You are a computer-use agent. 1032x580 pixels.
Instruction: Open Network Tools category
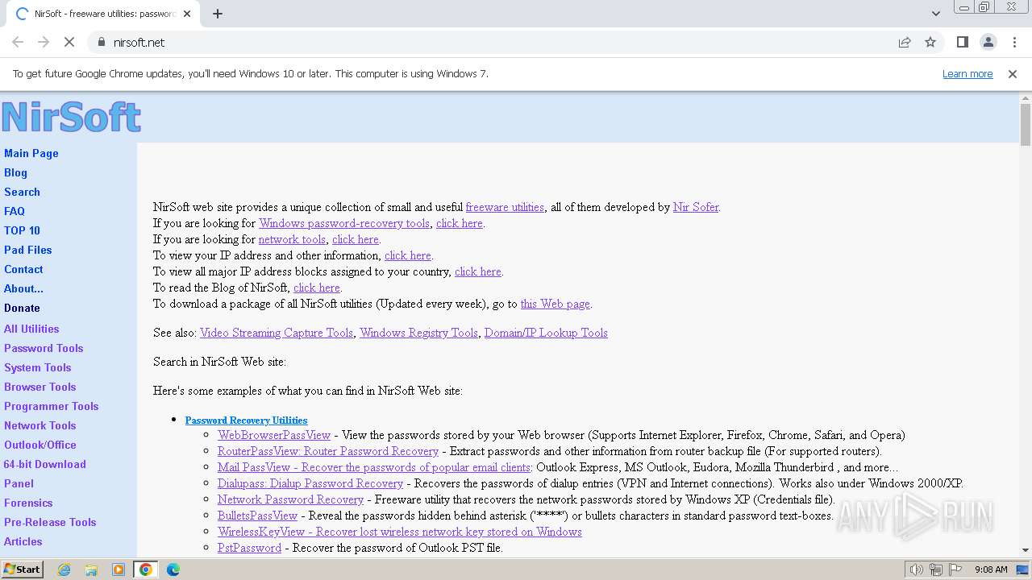[40, 425]
